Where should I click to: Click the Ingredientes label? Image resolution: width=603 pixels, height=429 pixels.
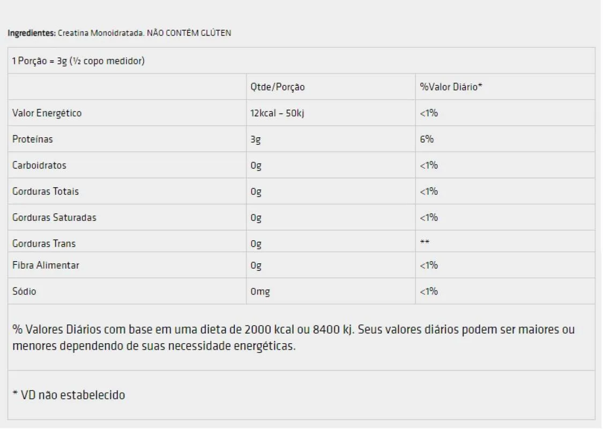click(32, 33)
